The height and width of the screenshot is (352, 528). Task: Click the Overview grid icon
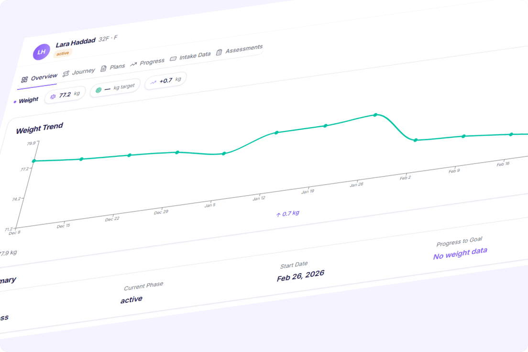tap(25, 79)
